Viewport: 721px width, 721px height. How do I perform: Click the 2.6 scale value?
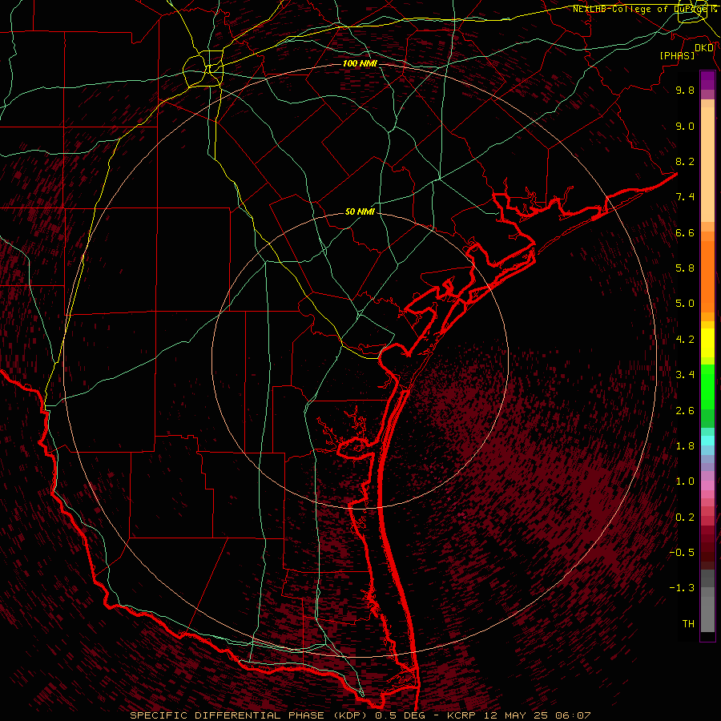click(x=685, y=411)
